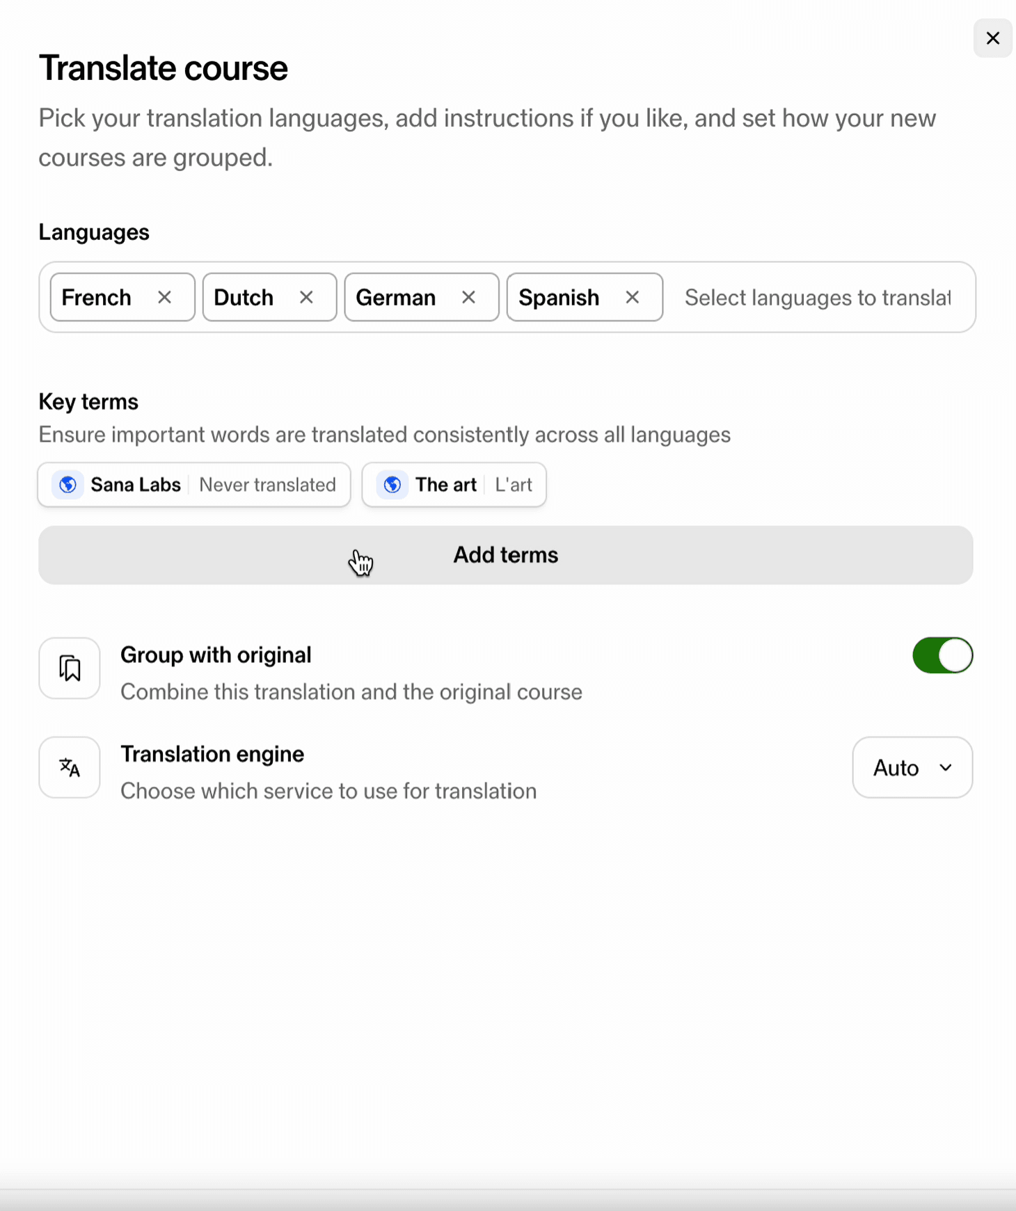Remove the Spanish language chip
This screenshot has height=1211, width=1016.
[632, 298]
